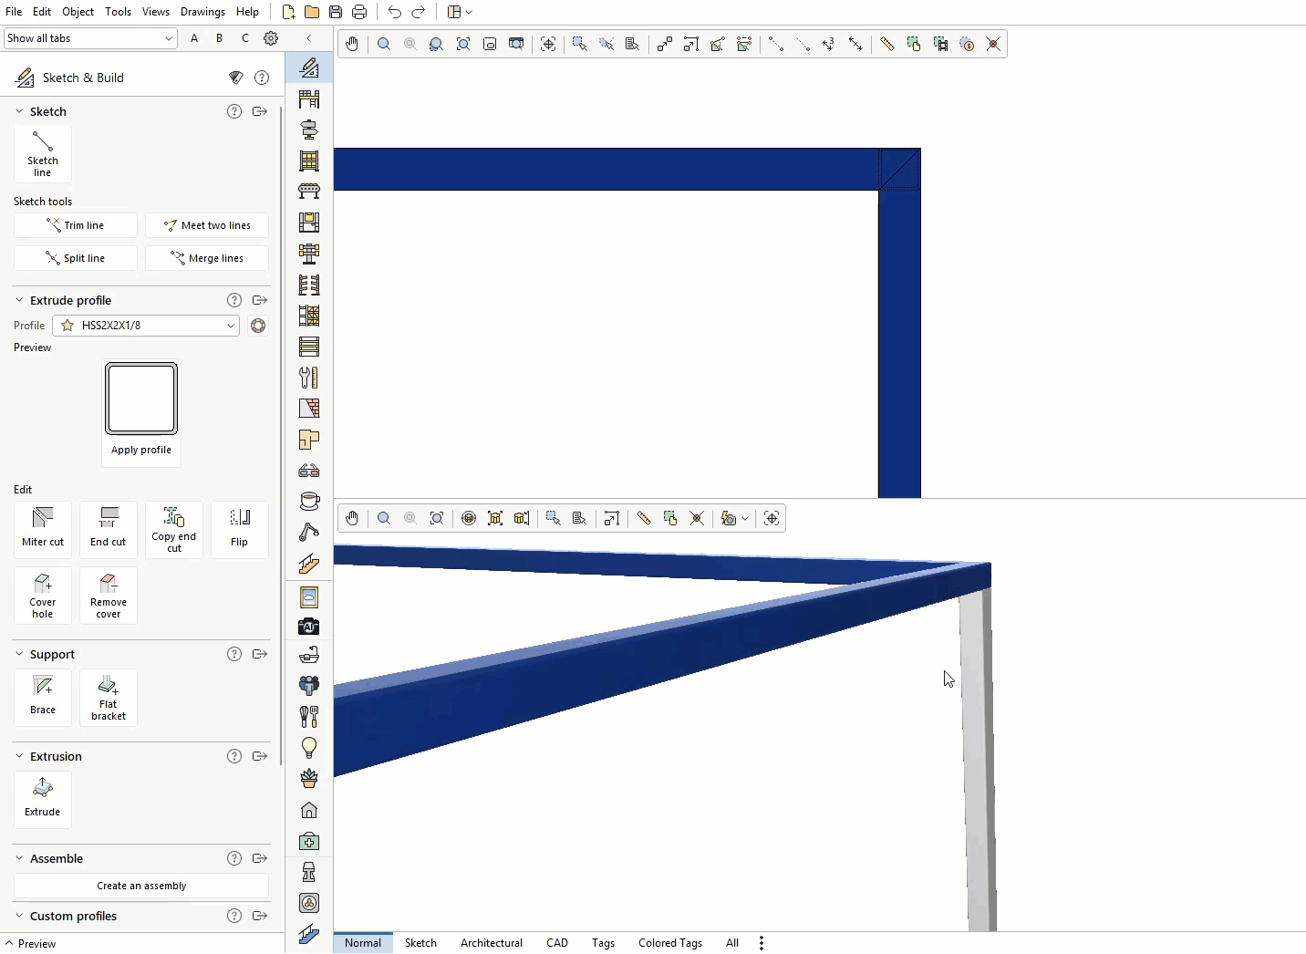Screen dimensions: 1306x954
Task: Collapse the Sketch section
Action: click(19, 111)
